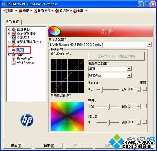Minimize the Catalyst Control Center window
This screenshot has width=157, height=151.
[x=141, y=4]
